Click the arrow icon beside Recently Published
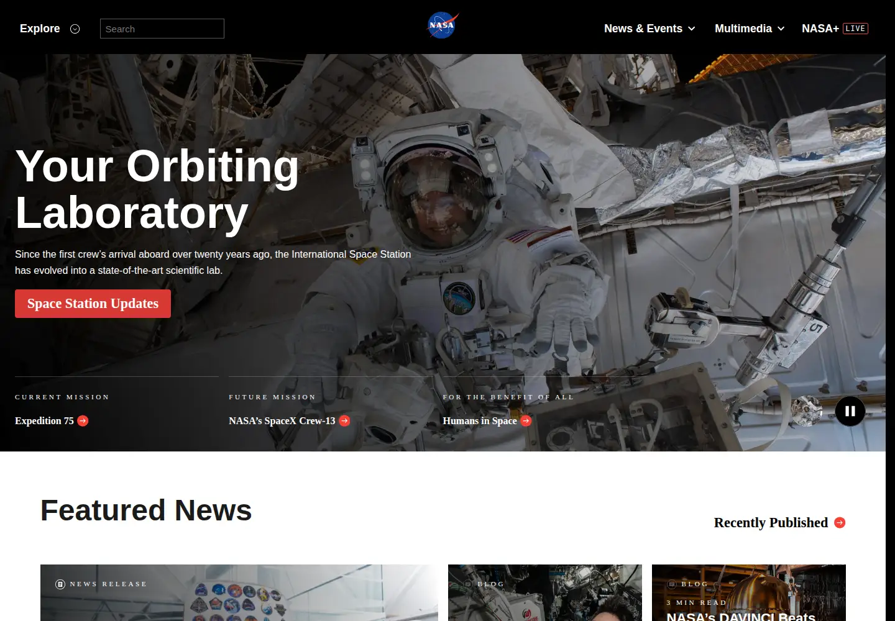This screenshot has width=895, height=621. (x=840, y=523)
